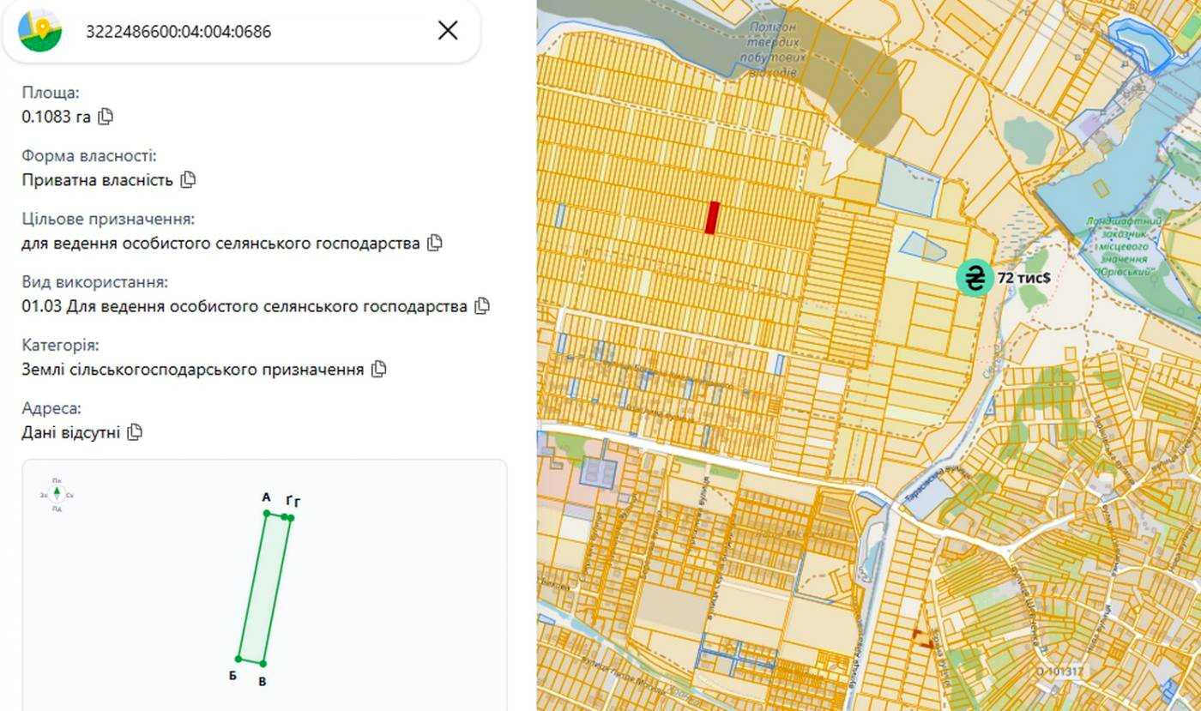This screenshot has height=711, width=1201.
Task: Click the Форма власності field label
Action: click(x=89, y=156)
